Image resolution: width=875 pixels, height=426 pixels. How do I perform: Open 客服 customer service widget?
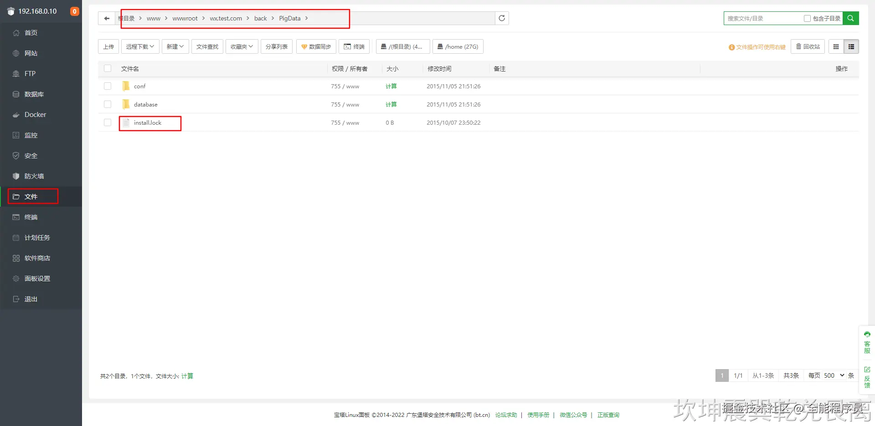click(x=867, y=343)
